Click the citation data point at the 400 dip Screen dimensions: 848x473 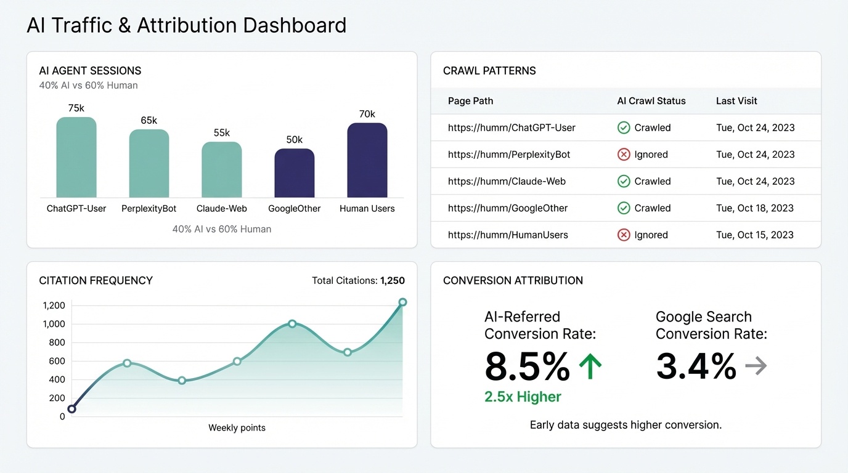(182, 381)
